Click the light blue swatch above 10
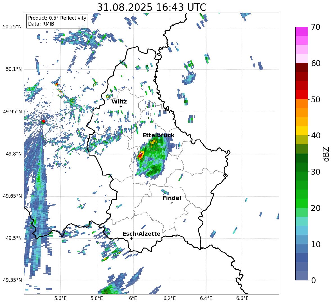333x304 pixels. tap(302, 239)
